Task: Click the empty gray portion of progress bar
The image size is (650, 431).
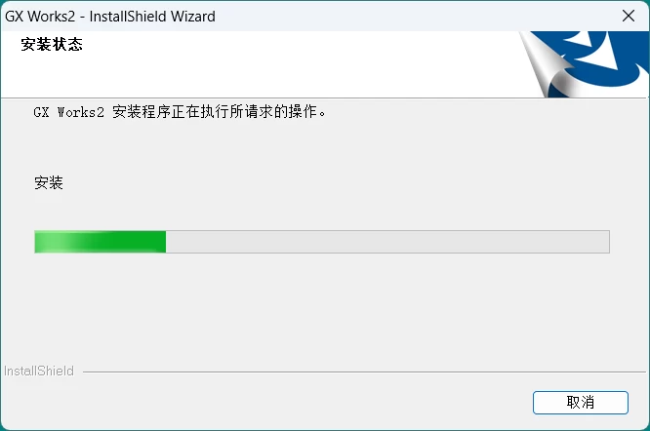Action: [x=387, y=242]
